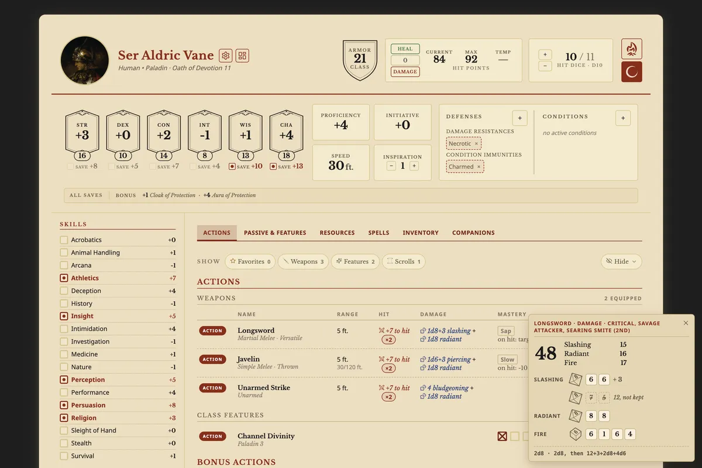Click the Heal button

[405, 49]
